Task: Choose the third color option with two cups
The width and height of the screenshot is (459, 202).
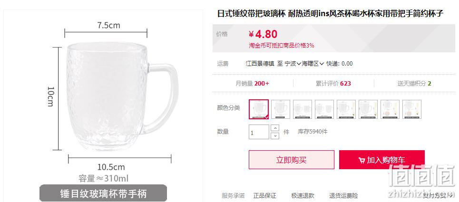Action: [x=303, y=109]
